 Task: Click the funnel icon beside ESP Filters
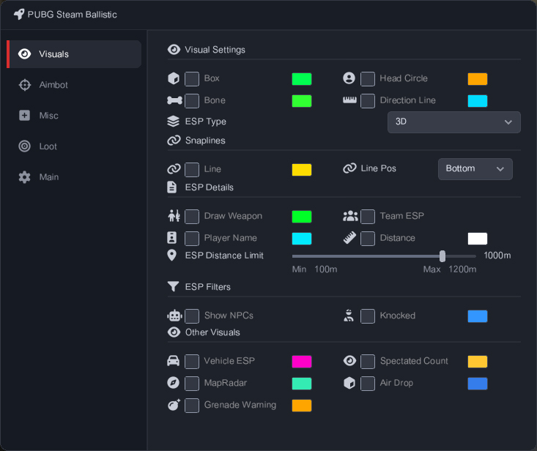click(174, 286)
